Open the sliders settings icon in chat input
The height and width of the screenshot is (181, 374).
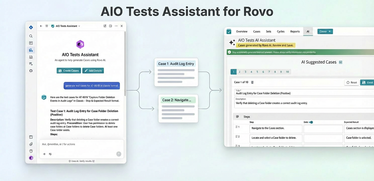coord(50,154)
